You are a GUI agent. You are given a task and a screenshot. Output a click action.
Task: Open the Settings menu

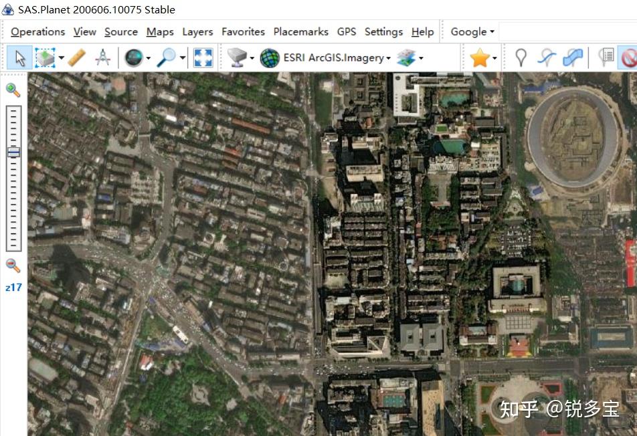click(383, 31)
